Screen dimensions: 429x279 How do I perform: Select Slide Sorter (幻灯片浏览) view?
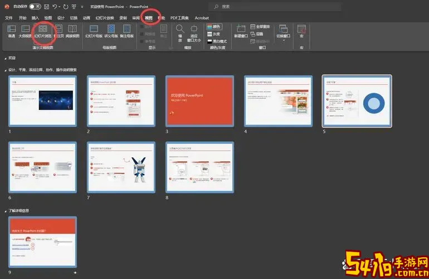point(43,31)
